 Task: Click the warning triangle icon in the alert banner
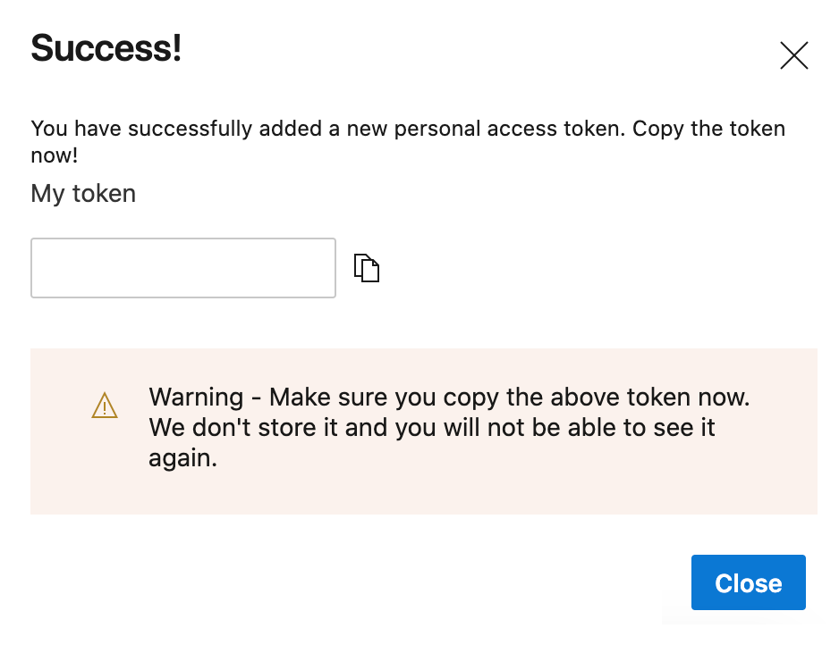coord(105,405)
